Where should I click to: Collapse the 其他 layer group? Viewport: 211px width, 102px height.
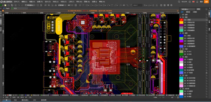(181, 57)
